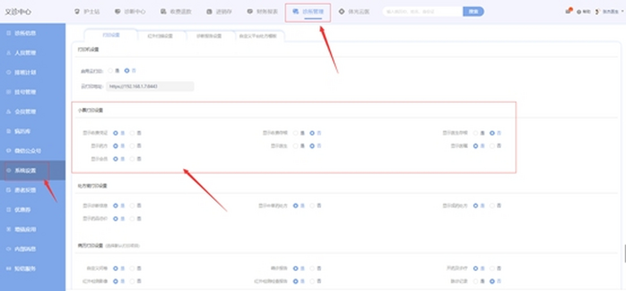
Task: Switch to the 自定义处方模板 tab
Action: pos(257,36)
